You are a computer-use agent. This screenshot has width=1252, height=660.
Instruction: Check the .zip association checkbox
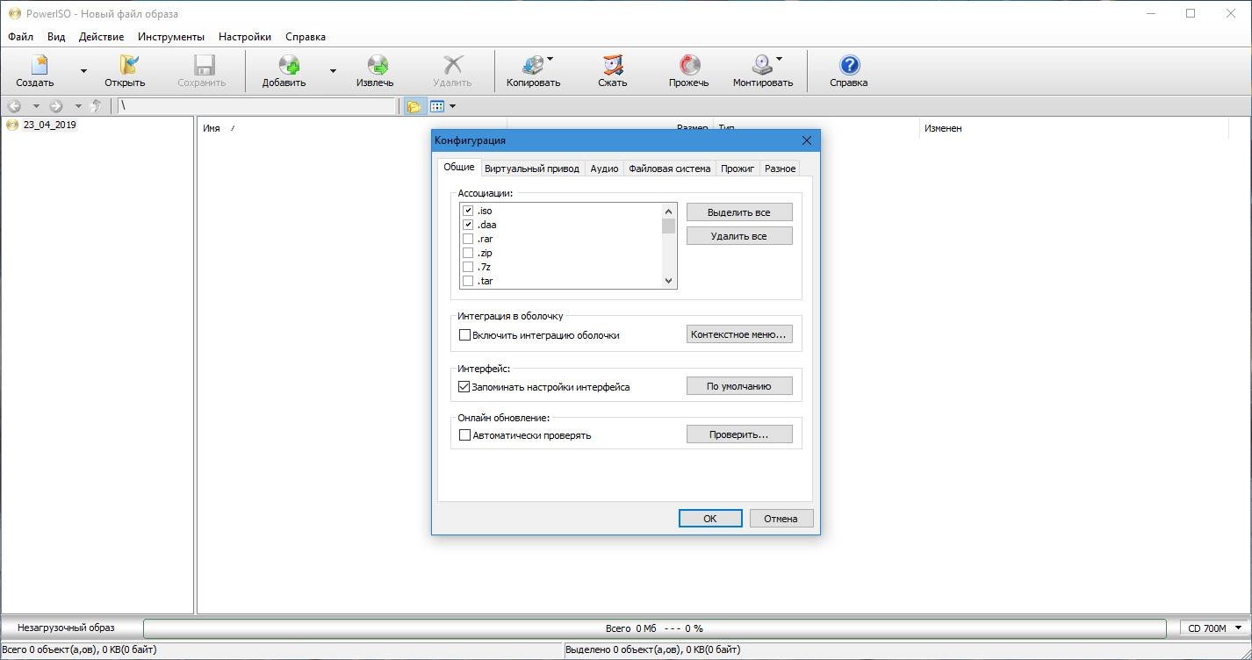[468, 253]
